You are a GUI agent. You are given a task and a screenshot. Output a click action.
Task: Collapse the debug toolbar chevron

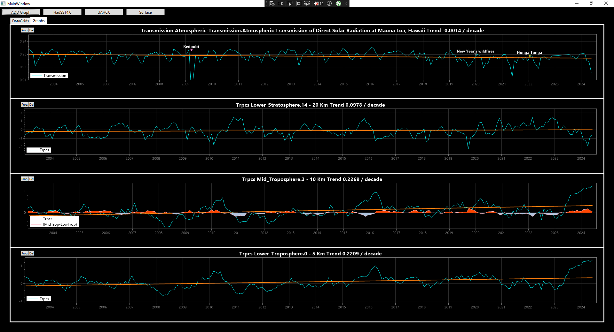click(346, 4)
